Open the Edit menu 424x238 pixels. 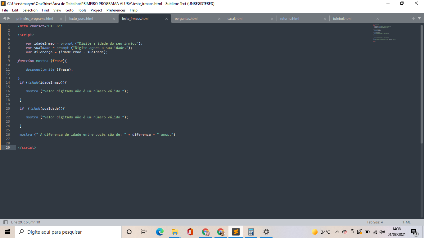(x=15, y=10)
